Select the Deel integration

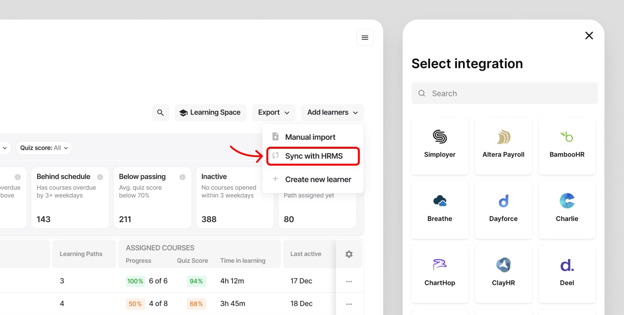click(x=567, y=274)
